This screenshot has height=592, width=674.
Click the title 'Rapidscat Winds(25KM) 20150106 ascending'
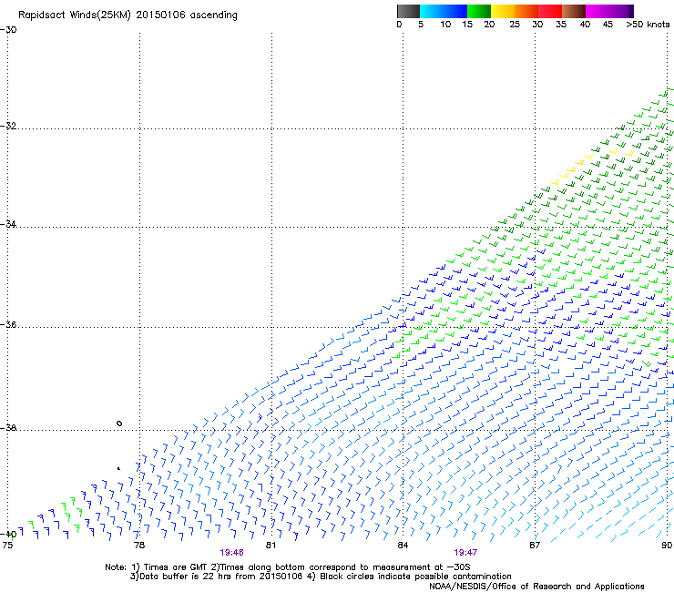128,15
